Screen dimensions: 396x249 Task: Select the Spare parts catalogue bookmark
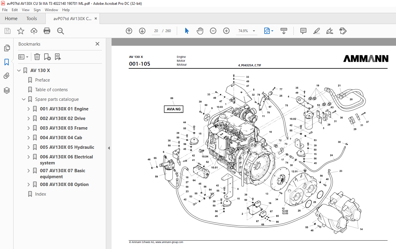click(x=57, y=99)
